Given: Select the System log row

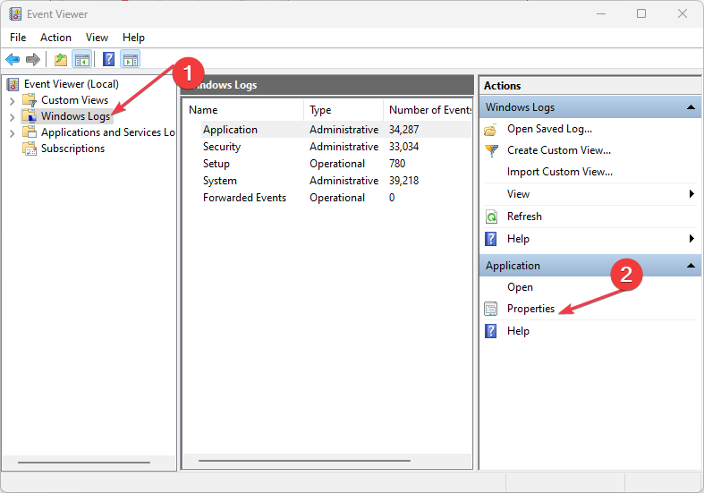Looking at the screenshot, I should (327, 181).
